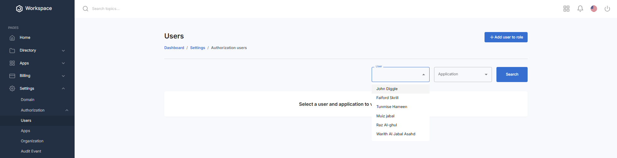The width and height of the screenshot is (617, 158).
Task: Click the Workspace logo icon
Action: click(19, 9)
